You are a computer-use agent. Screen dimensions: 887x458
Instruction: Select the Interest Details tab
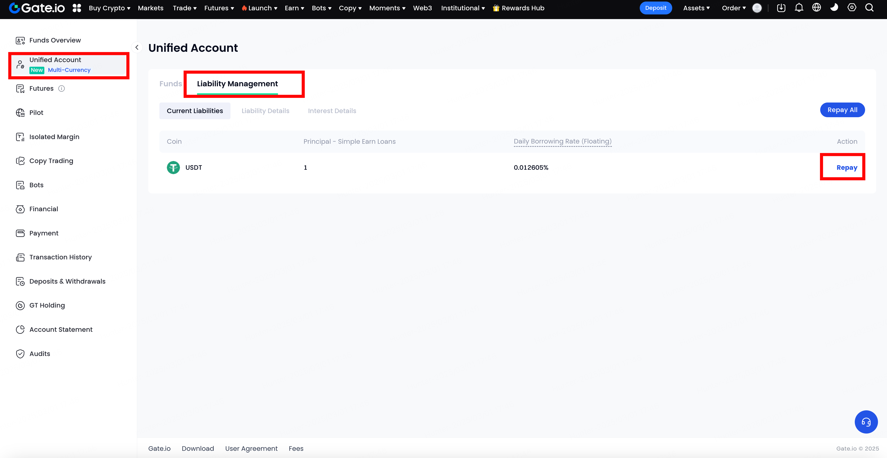(x=332, y=111)
